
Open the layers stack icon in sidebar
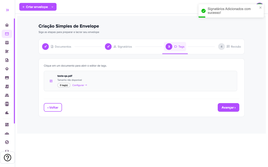tap(7, 69)
